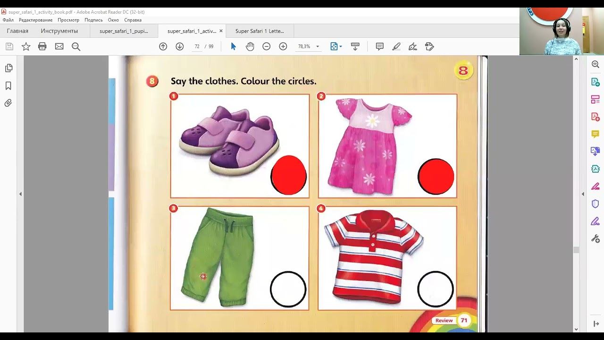Click the stamp tool in toolbar
Image resolution: width=604 pixels, height=340 pixels.
pos(429,46)
